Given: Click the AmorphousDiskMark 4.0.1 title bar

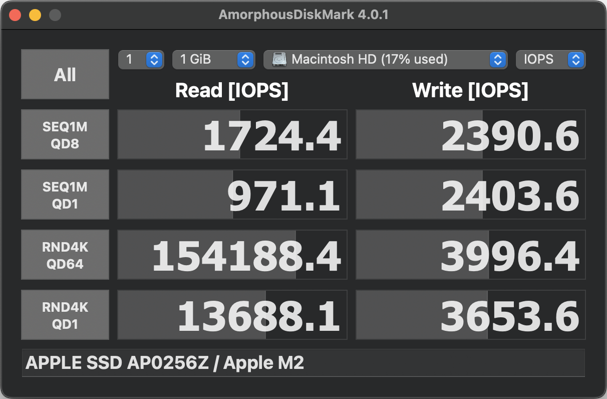Looking at the screenshot, I should pyautogui.click(x=303, y=14).
